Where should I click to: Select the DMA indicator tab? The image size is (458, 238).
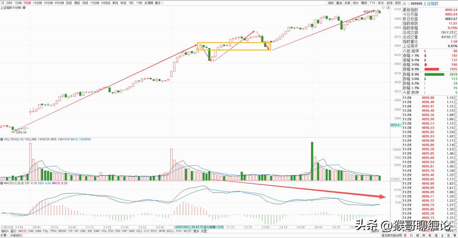(x=38, y=231)
